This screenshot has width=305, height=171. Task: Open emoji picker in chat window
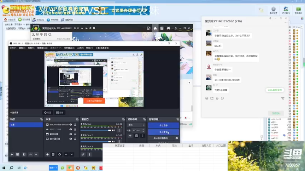(x=207, y=98)
